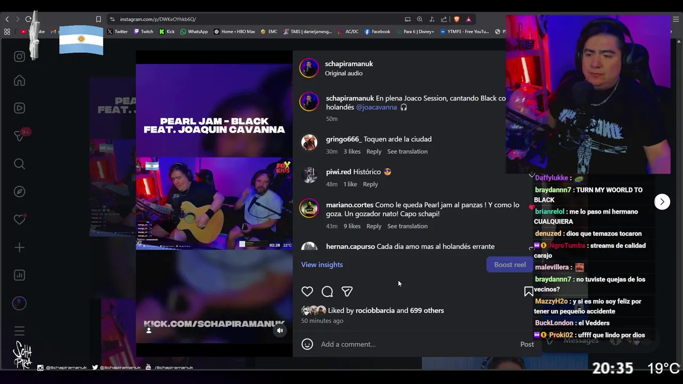Open the gringo666_ commenter profile

(x=344, y=139)
